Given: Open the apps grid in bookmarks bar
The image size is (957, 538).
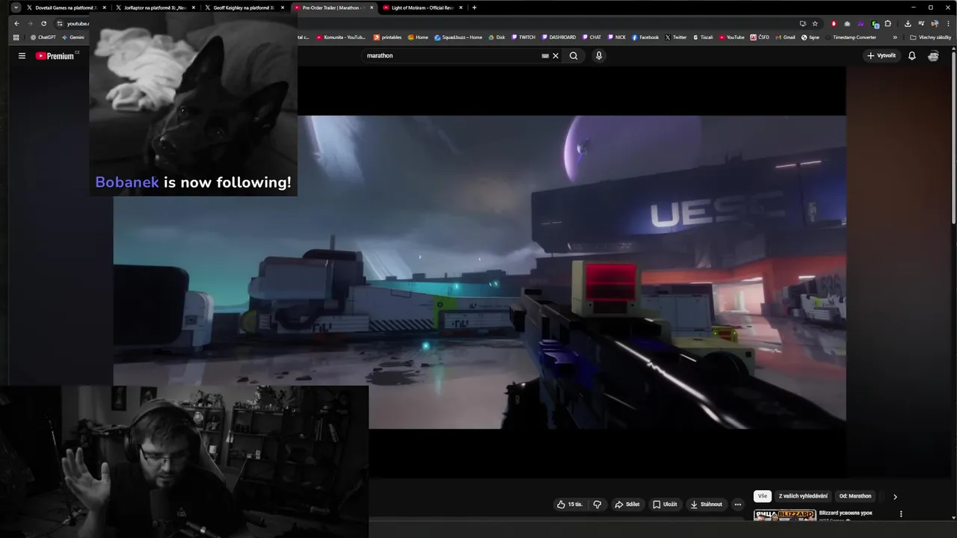Looking at the screenshot, I should click(16, 37).
